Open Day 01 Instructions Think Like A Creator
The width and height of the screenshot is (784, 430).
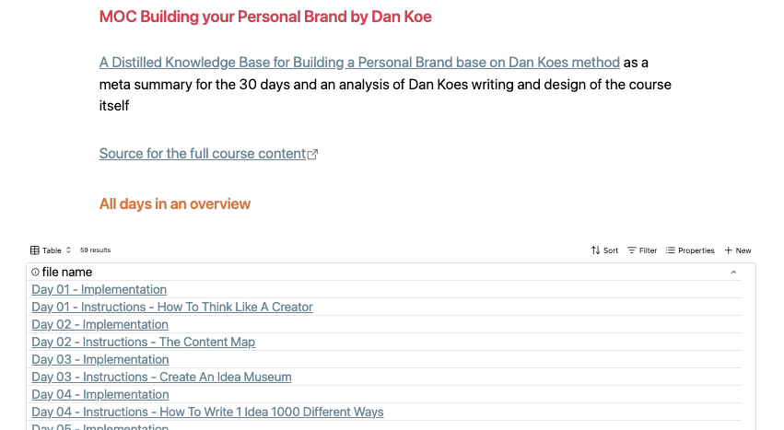pos(172,307)
